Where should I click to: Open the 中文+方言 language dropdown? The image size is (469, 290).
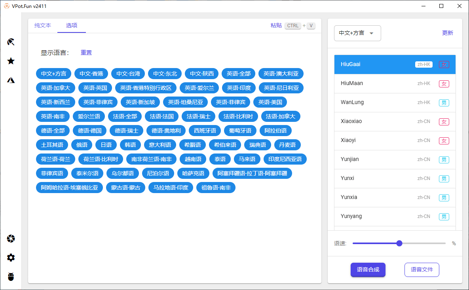coord(357,33)
